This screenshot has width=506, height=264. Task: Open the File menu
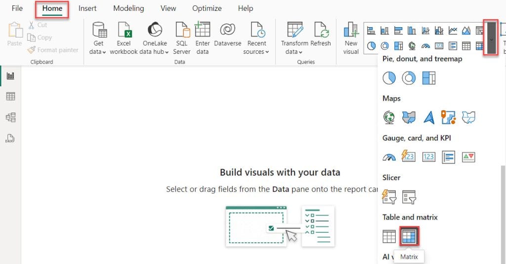(x=17, y=8)
